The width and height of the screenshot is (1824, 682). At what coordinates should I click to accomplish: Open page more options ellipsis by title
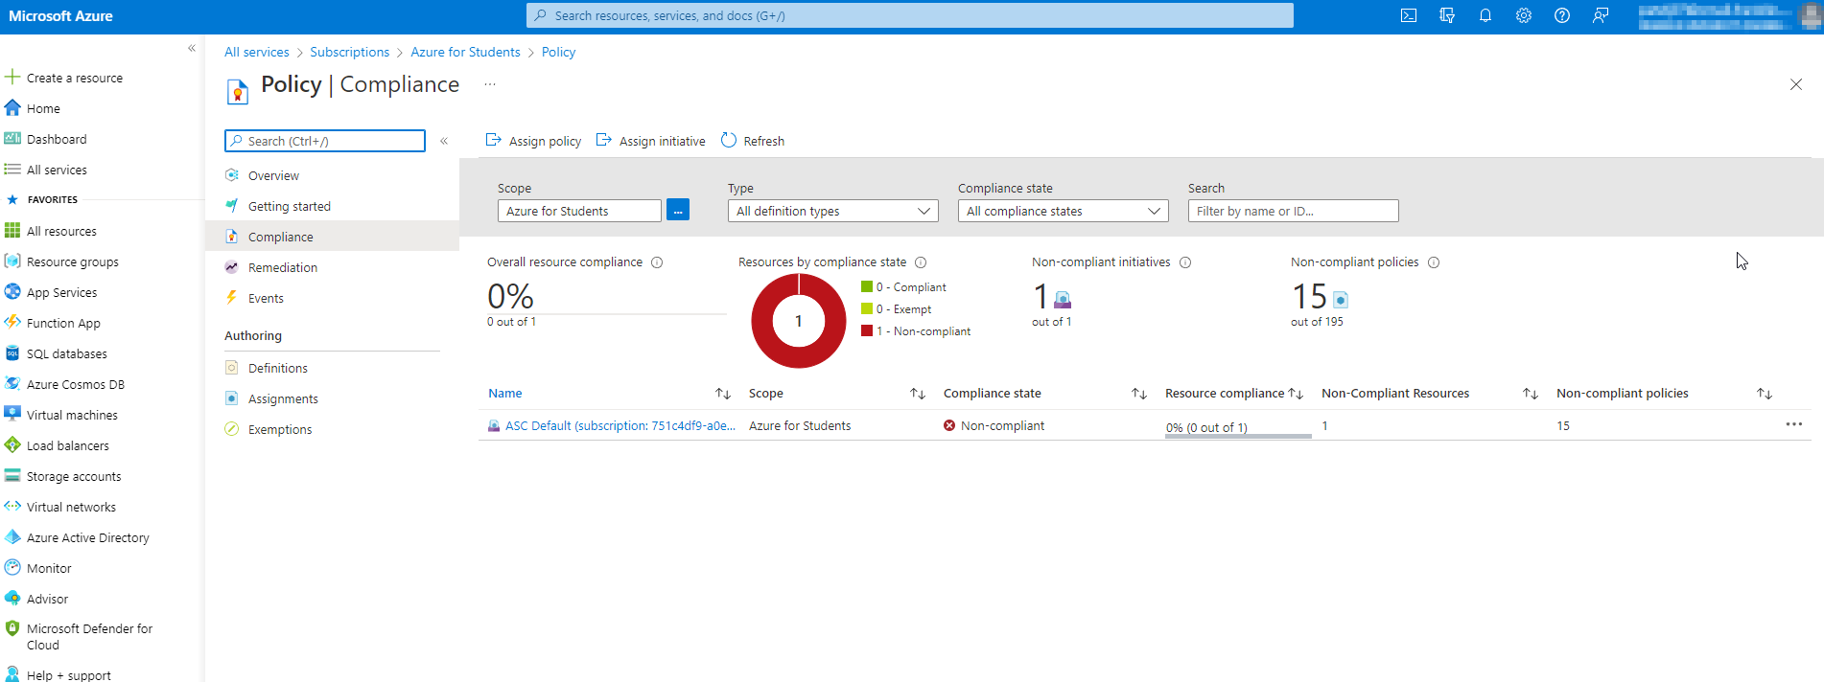click(490, 84)
